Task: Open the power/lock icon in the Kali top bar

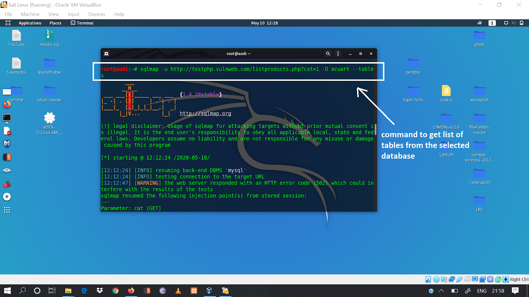Action: pyautogui.click(x=522, y=23)
